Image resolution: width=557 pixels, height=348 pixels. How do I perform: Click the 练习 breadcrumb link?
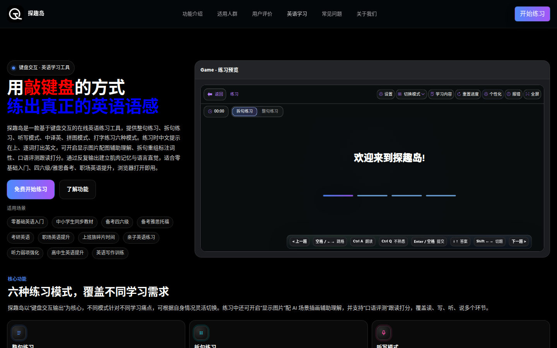click(234, 94)
